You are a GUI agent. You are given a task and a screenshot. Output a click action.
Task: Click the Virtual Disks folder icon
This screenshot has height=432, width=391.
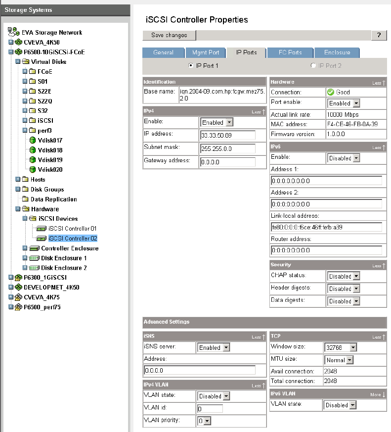point(26,61)
